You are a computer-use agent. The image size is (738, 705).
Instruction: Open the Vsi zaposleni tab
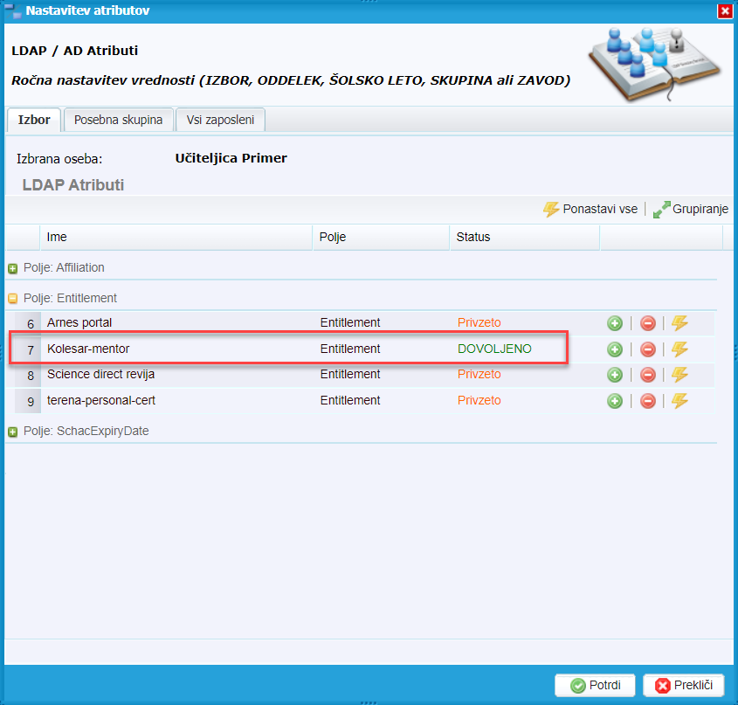tap(220, 120)
